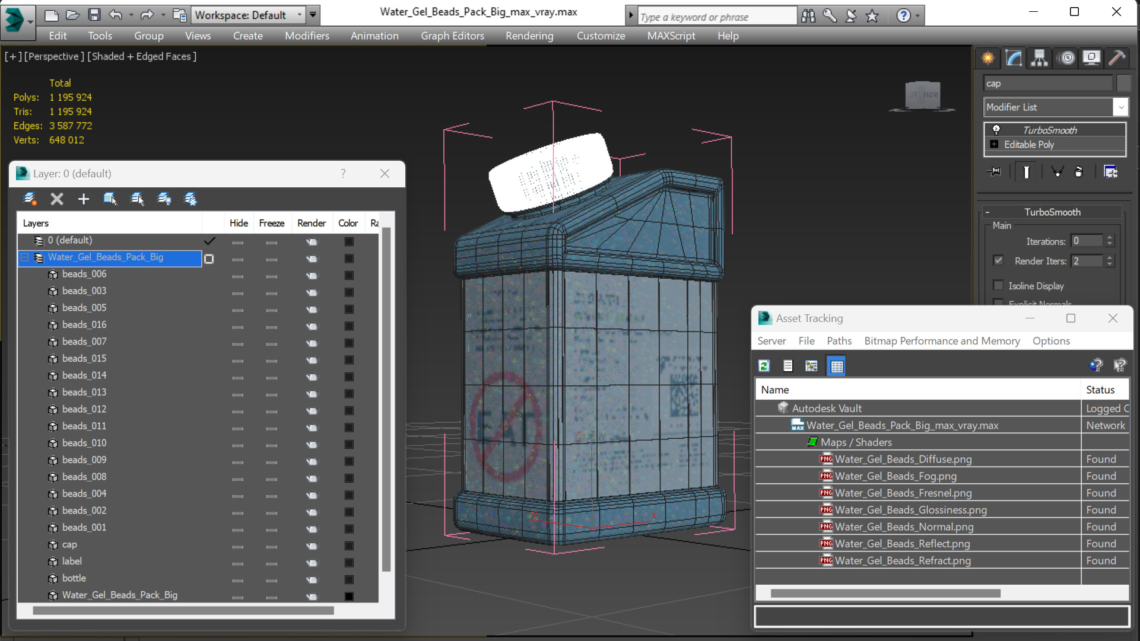Viewport: 1140px width, 641px height.
Task: Click Name column header in Asset Tracking
Action: [x=917, y=390]
